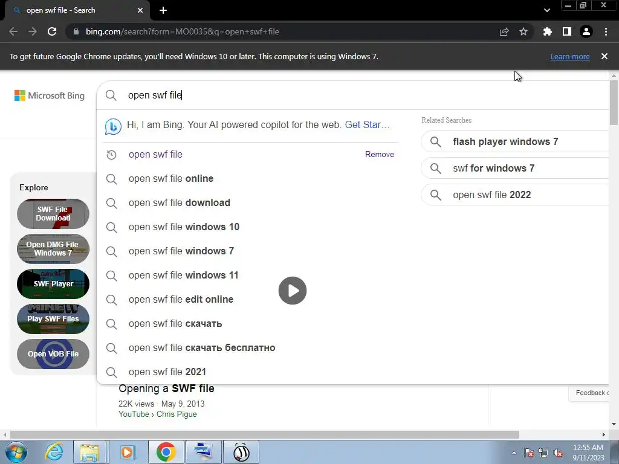
Task: Click the search box magnifier icon
Action: click(111, 95)
